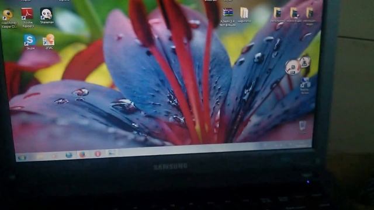The height and width of the screenshot is (210, 374).
Task: Launch the blue globe browser from taskbar
Action: point(69,155)
